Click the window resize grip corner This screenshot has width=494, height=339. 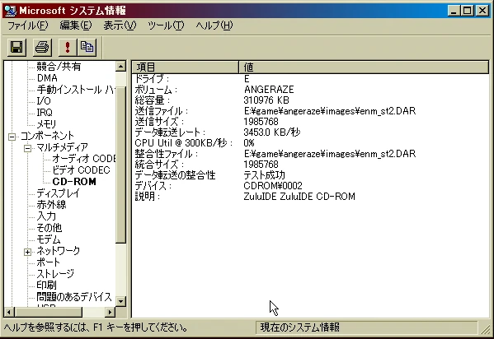pos(486,329)
